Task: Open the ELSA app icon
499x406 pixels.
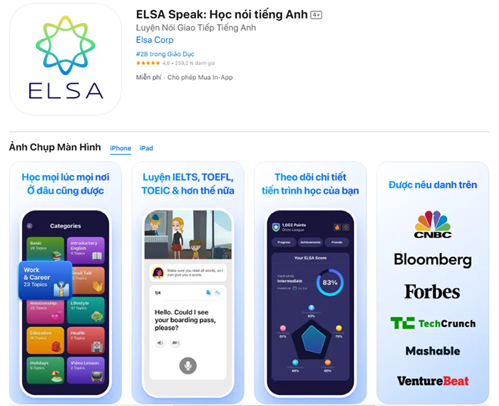Action: pos(66,59)
